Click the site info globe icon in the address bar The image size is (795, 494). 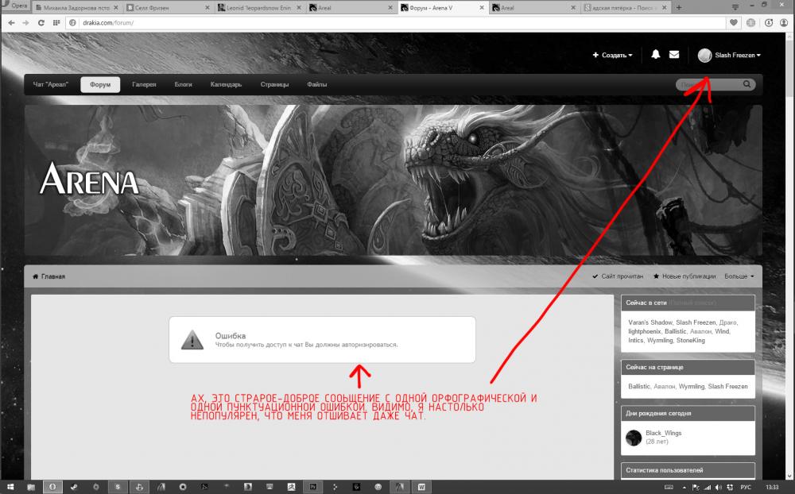(73, 23)
